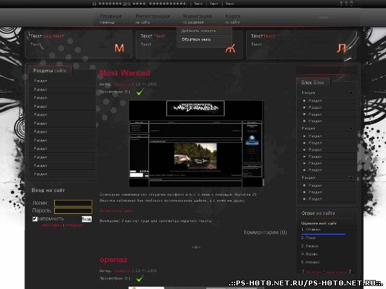Viewport: 386px width, 289px height.
Task: Click the Оцените мой сайт poll question
Action: pos(319,223)
